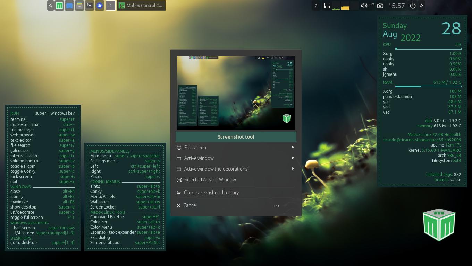This screenshot has height=266, width=472.
Task: Focus the Mabox Control C... taskbar entry
Action: point(141,6)
